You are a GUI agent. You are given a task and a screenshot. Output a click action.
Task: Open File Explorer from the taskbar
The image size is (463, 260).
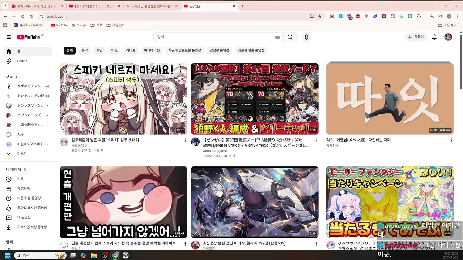tap(94, 255)
